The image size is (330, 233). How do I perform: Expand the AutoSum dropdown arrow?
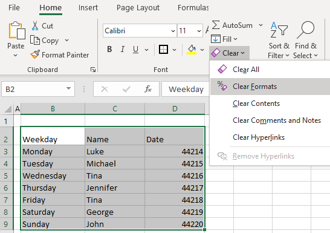(260, 25)
